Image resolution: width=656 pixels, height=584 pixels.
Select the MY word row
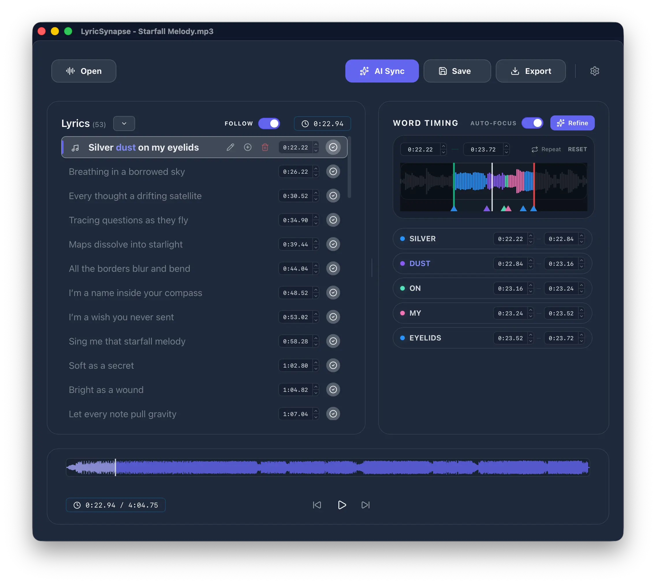[492, 313]
